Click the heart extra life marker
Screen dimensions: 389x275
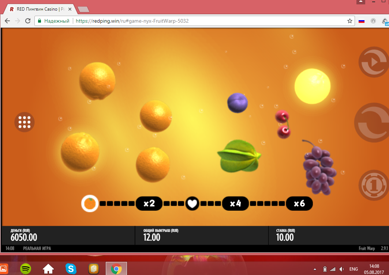pos(192,203)
